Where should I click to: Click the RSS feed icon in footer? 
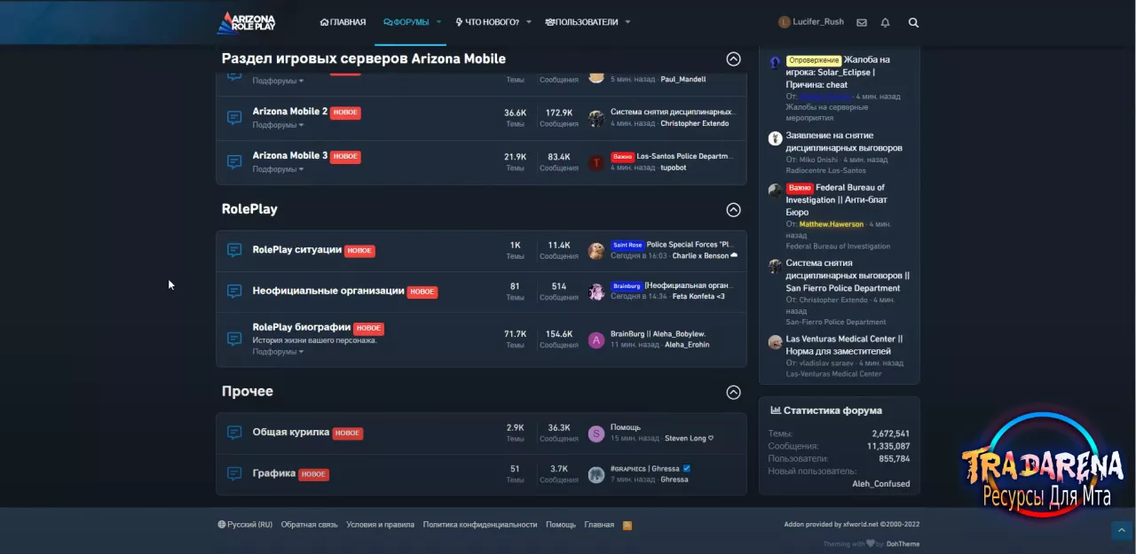627,525
